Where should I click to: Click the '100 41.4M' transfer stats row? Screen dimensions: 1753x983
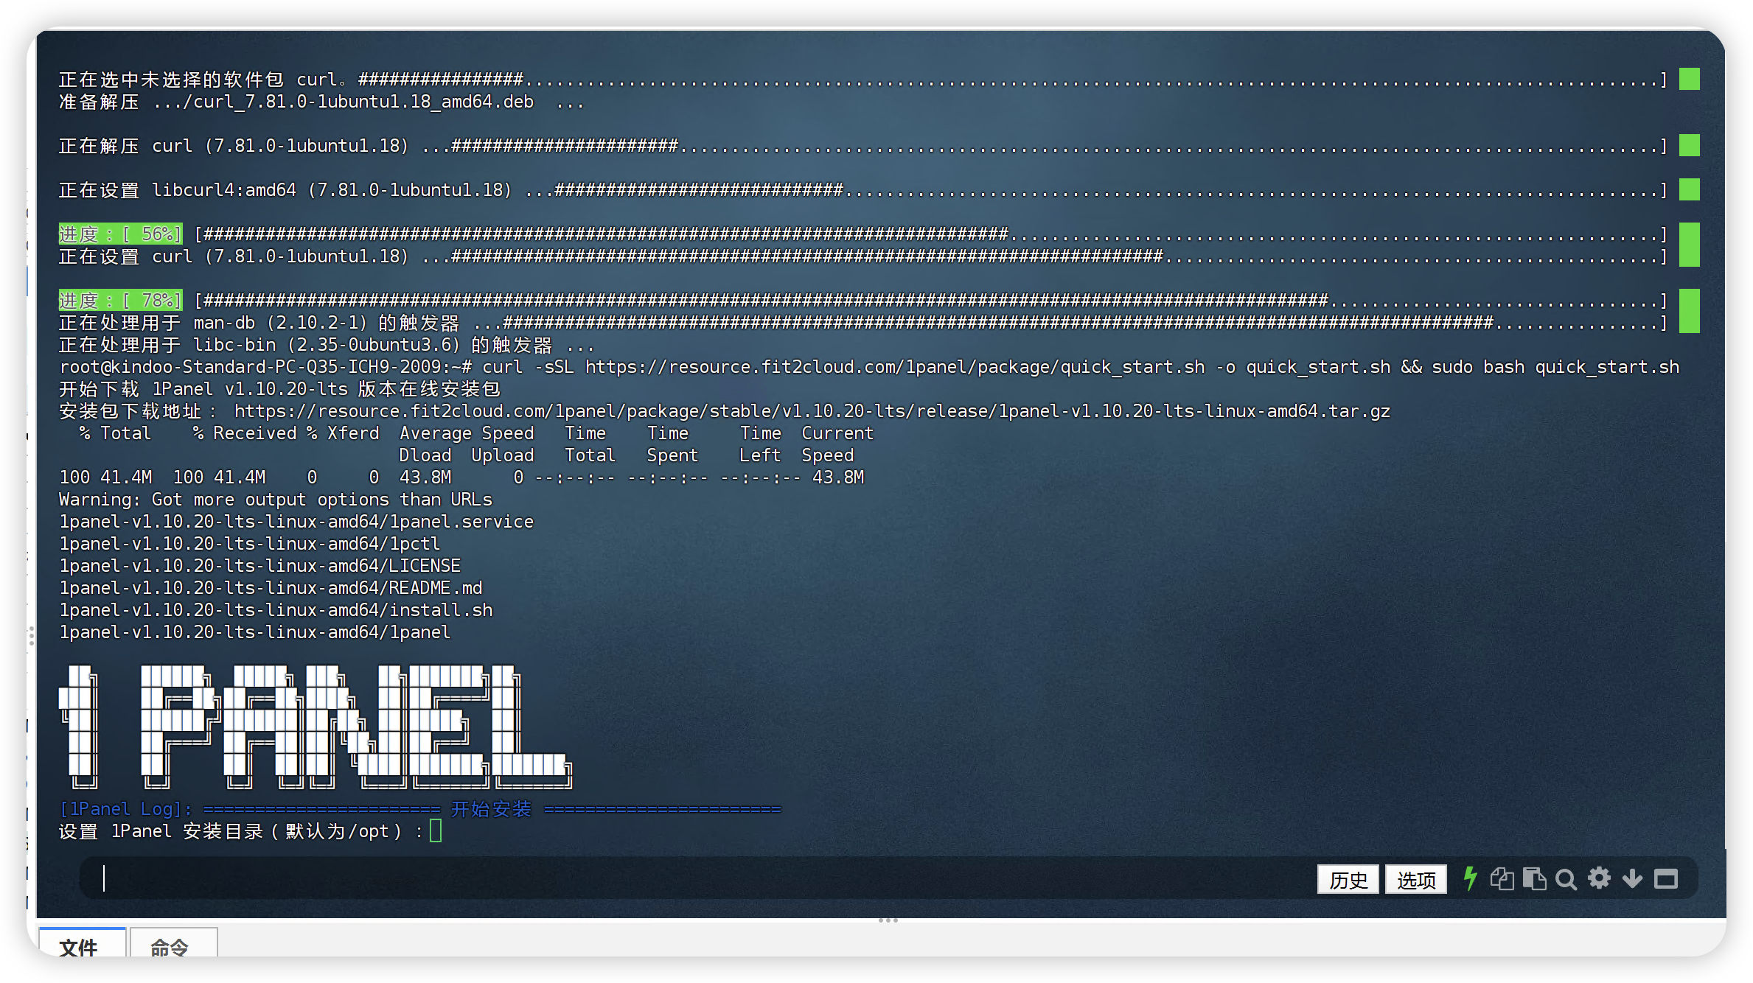[x=461, y=477]
